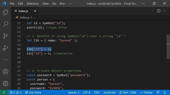Click the vertical scrollbar thumb
This screenshot has width=170, height=95.
168,47
